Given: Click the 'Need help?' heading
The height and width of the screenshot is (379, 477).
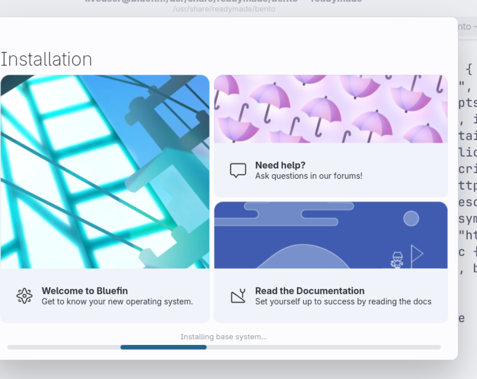Looking at the screenshot, I should (280, 165).
